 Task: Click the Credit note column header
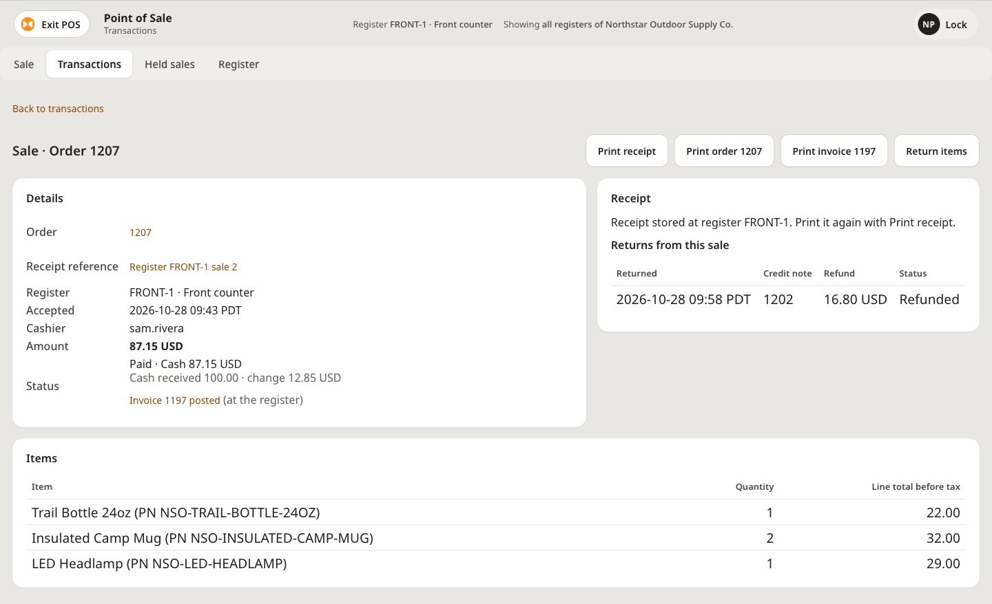pyautogui.click(x=787, y=273)
